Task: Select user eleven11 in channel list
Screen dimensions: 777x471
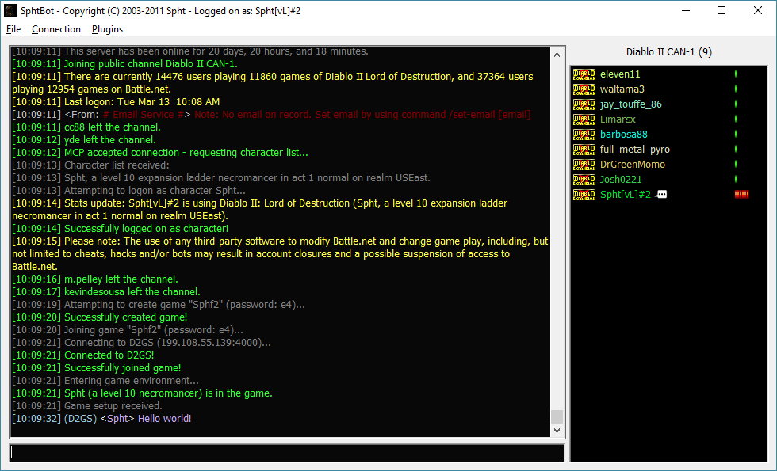Action: click(x=620, y=74)
